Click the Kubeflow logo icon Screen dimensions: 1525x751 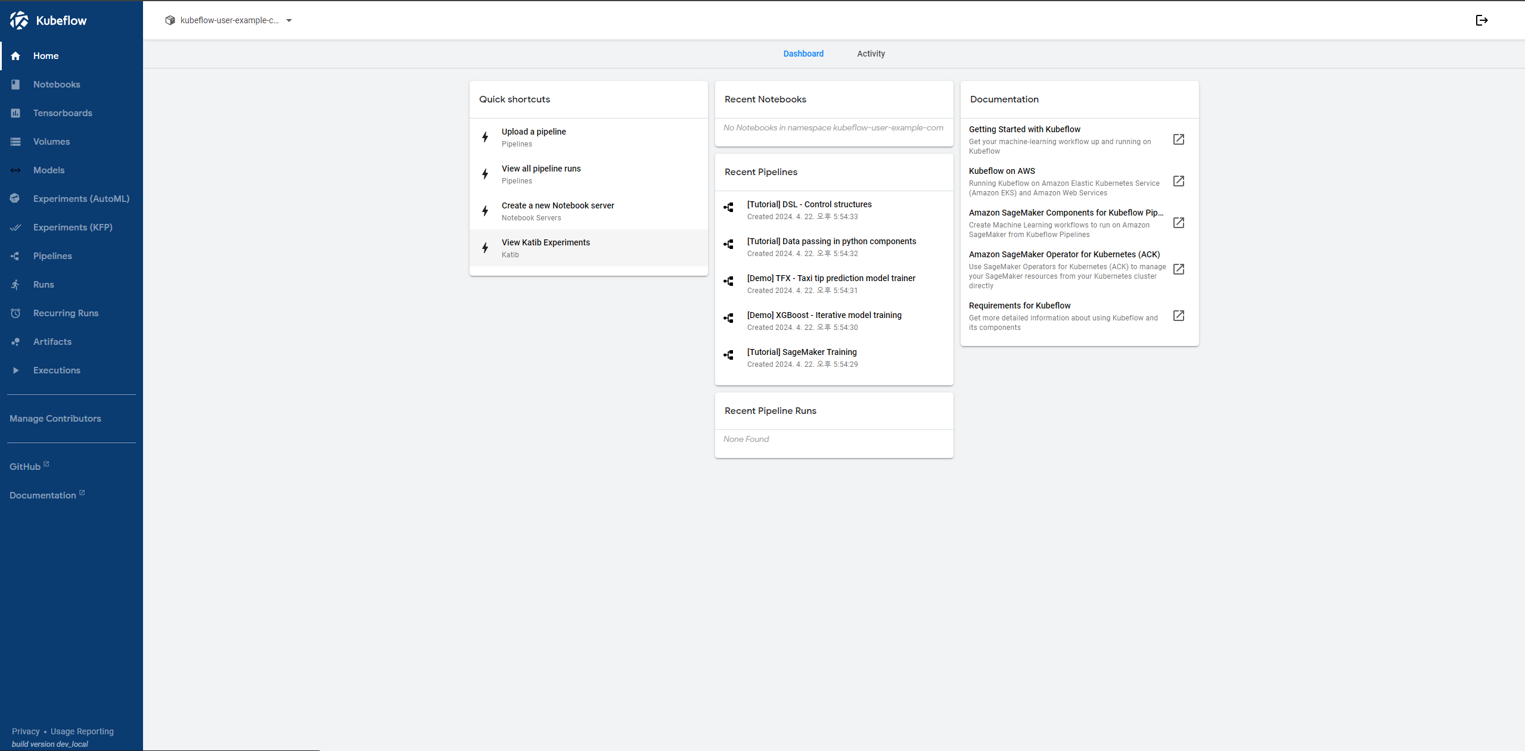[19, 20]
